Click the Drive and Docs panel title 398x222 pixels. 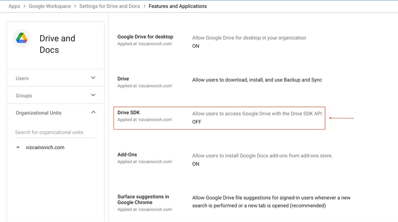(x=57, y=44)
